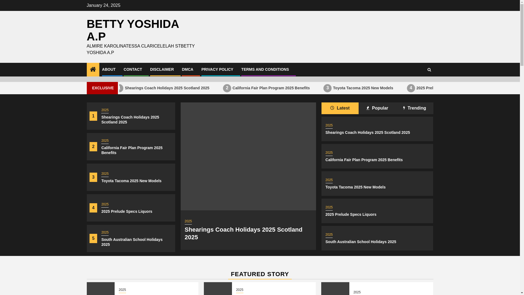Click 2025 tag above left California Fair Plan item
Screen dimensions: 524x295
pos(105,141)
